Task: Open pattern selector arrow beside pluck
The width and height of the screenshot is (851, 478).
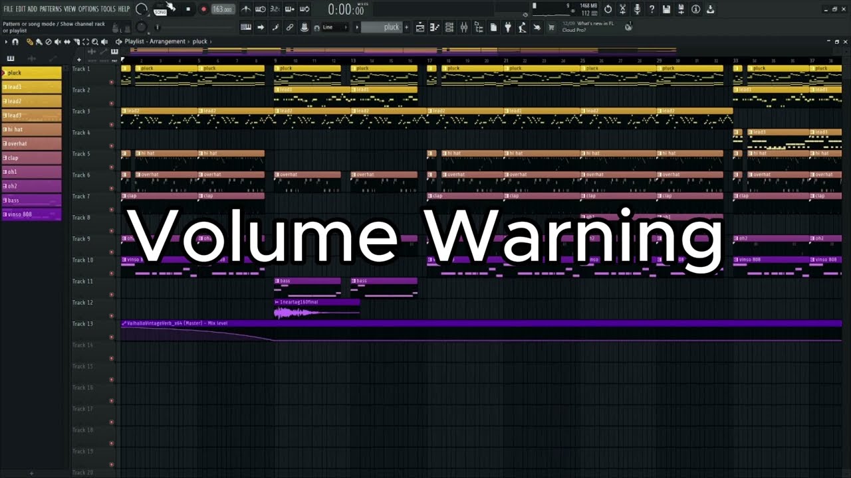Action: (356, 27)
